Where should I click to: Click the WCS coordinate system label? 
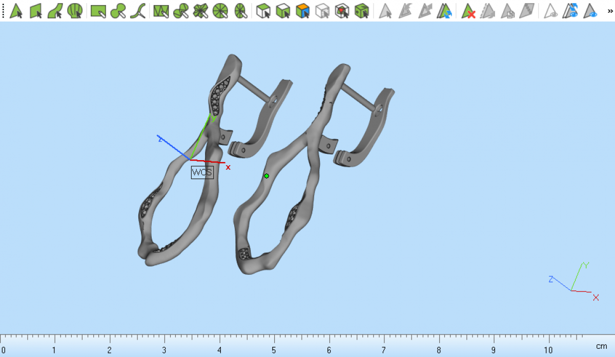(x=202, y=172)
